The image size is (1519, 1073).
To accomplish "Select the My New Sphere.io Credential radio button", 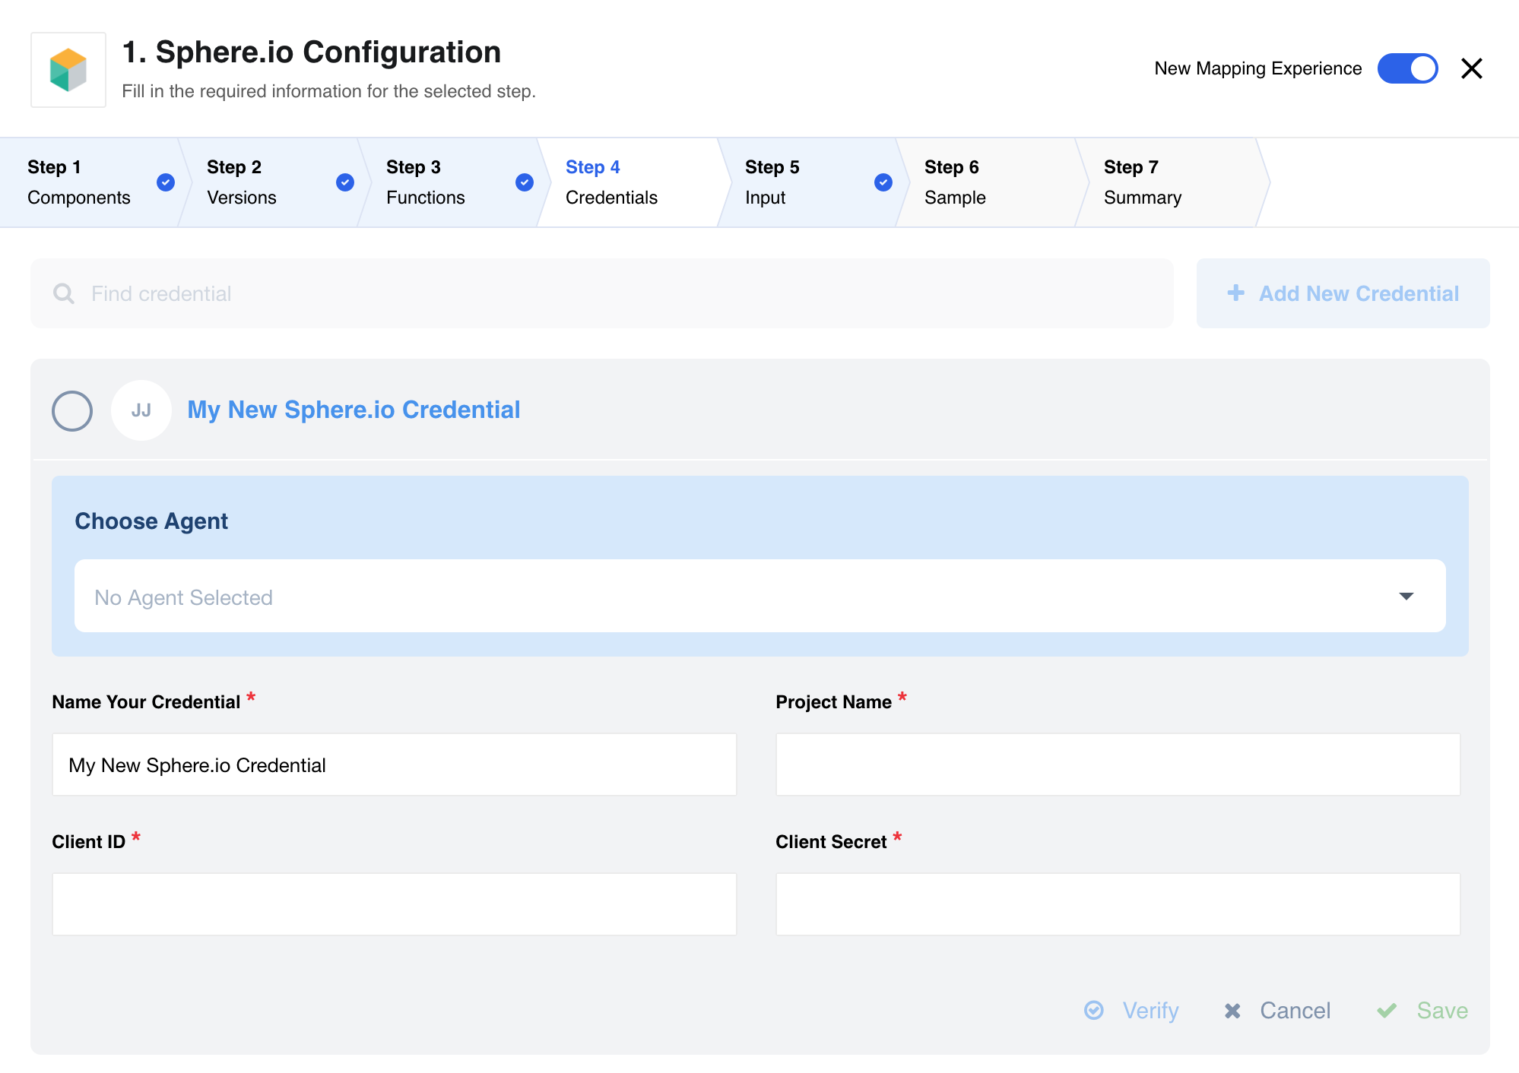I will pyautogui.click(x=72, y=411).
